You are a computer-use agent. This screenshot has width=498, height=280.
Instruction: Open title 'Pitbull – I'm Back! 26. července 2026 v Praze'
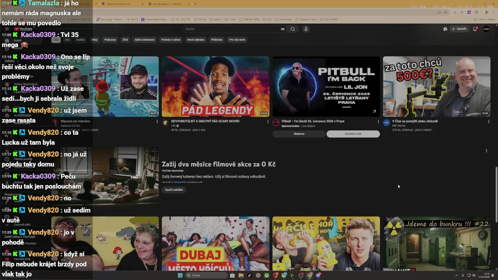click(x=313, y=121)
